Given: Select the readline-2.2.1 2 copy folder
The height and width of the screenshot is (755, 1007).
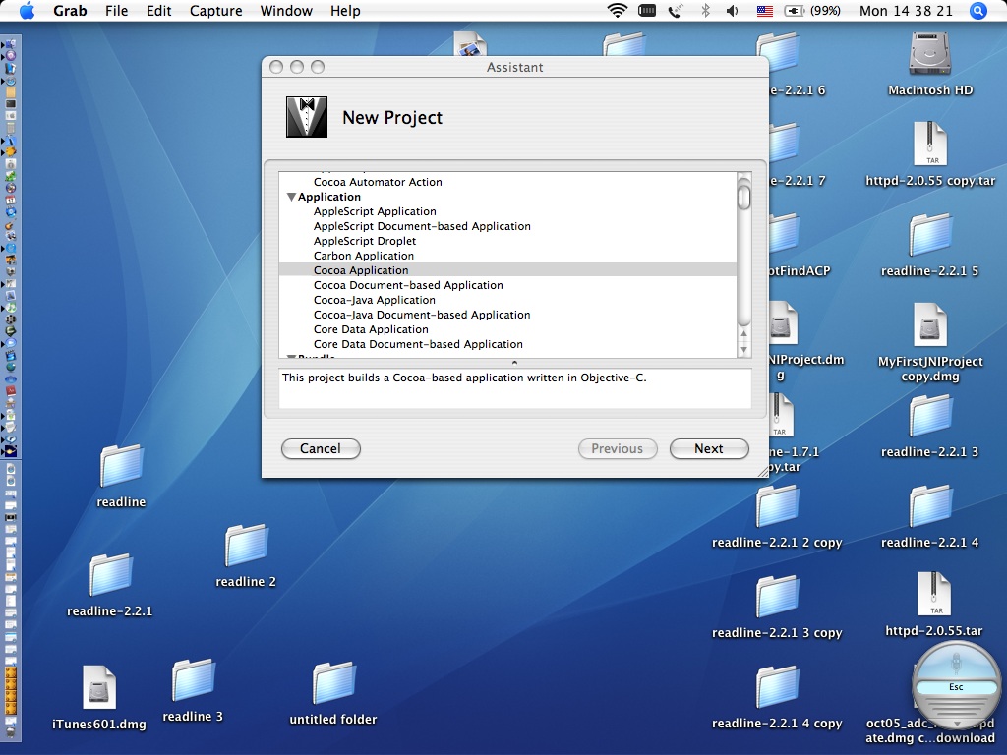Looking at the screenshot, I should tap(777, 506).
